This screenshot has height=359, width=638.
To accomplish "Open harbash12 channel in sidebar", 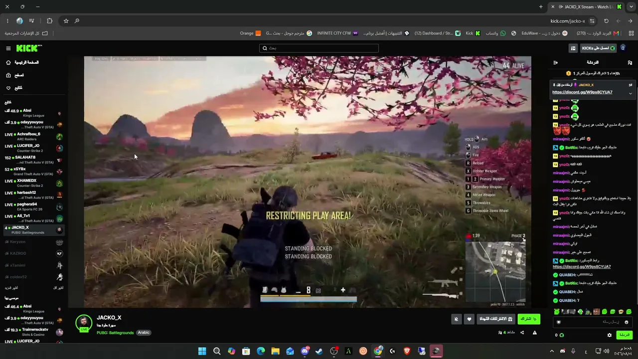I will [33, 195].
